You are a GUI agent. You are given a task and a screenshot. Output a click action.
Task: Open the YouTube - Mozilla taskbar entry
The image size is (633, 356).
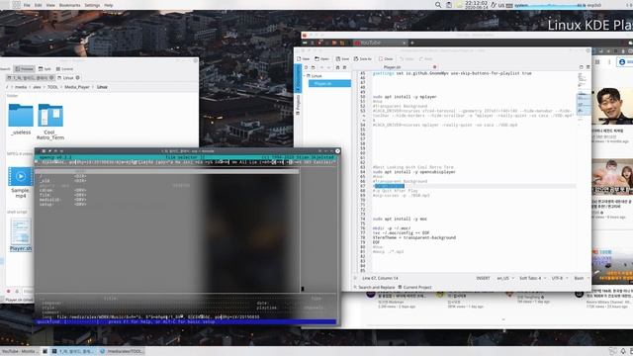point(20,351)
